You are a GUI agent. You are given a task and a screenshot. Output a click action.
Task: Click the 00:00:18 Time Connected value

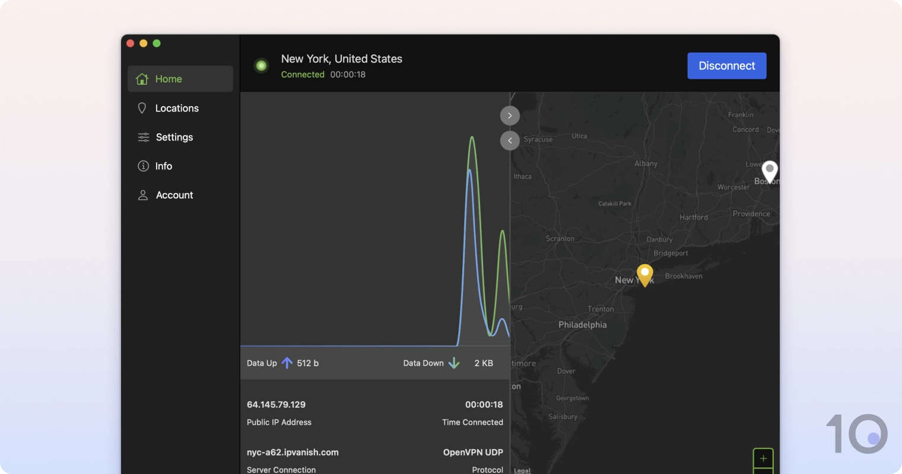click(x=484, y=405)
